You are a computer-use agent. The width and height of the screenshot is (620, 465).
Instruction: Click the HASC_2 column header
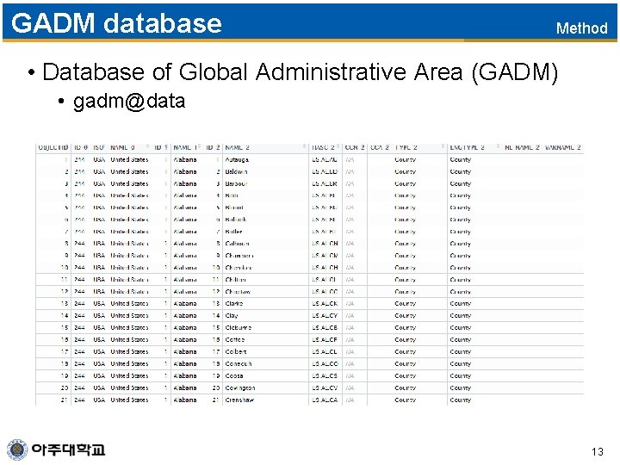[x=323, y=147]
